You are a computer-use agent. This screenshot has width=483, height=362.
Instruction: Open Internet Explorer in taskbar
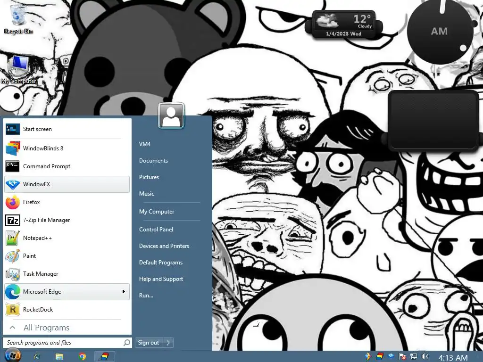37,356
